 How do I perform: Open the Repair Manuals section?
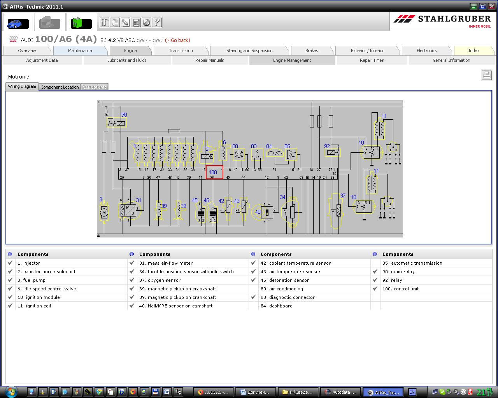(209, 60)
